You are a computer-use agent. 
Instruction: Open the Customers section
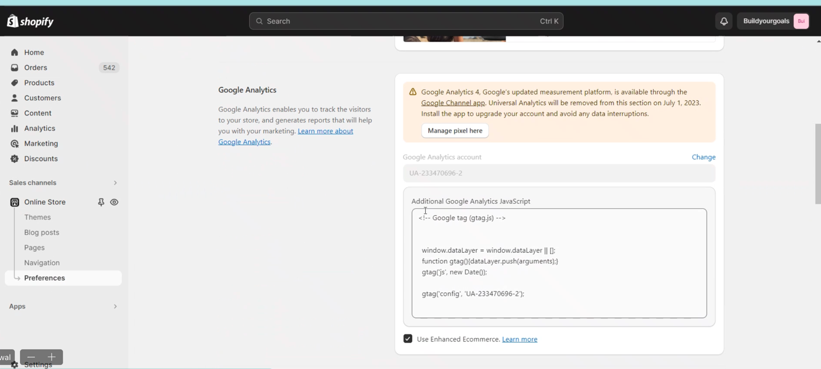click(x=42, y=98)
